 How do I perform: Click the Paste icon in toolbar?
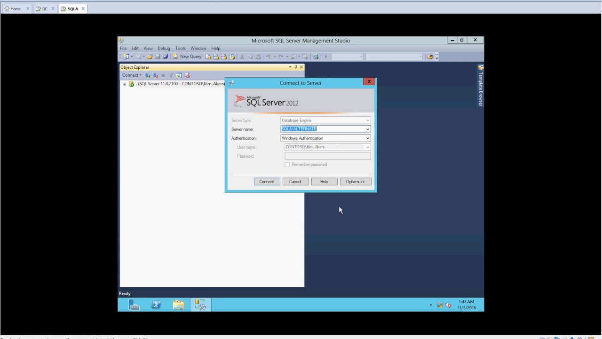click(x=258, y=56)
